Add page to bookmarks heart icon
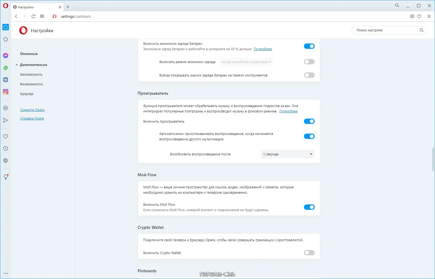 pos(419,16)
